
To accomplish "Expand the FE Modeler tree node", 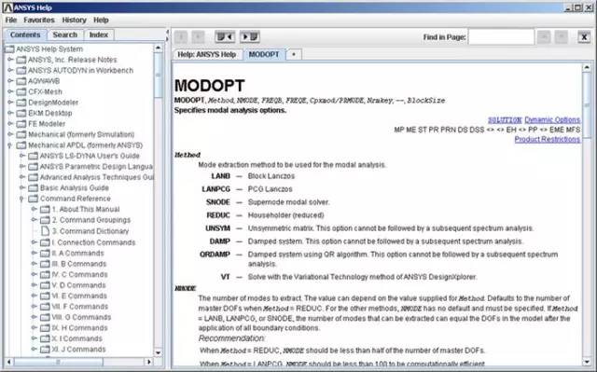I will pyautogui.click(x=10, y=123).
